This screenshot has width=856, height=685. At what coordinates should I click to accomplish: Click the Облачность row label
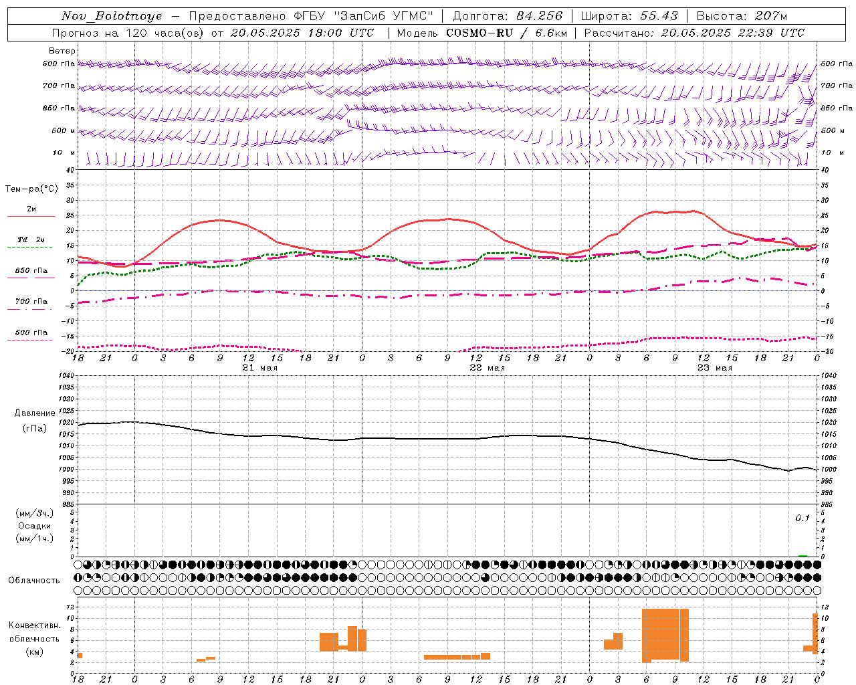coord(34,580)
